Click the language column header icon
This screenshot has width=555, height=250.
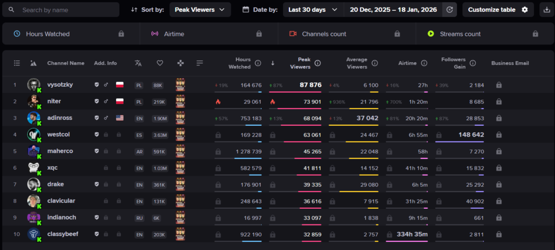click(x=138, y=63)
